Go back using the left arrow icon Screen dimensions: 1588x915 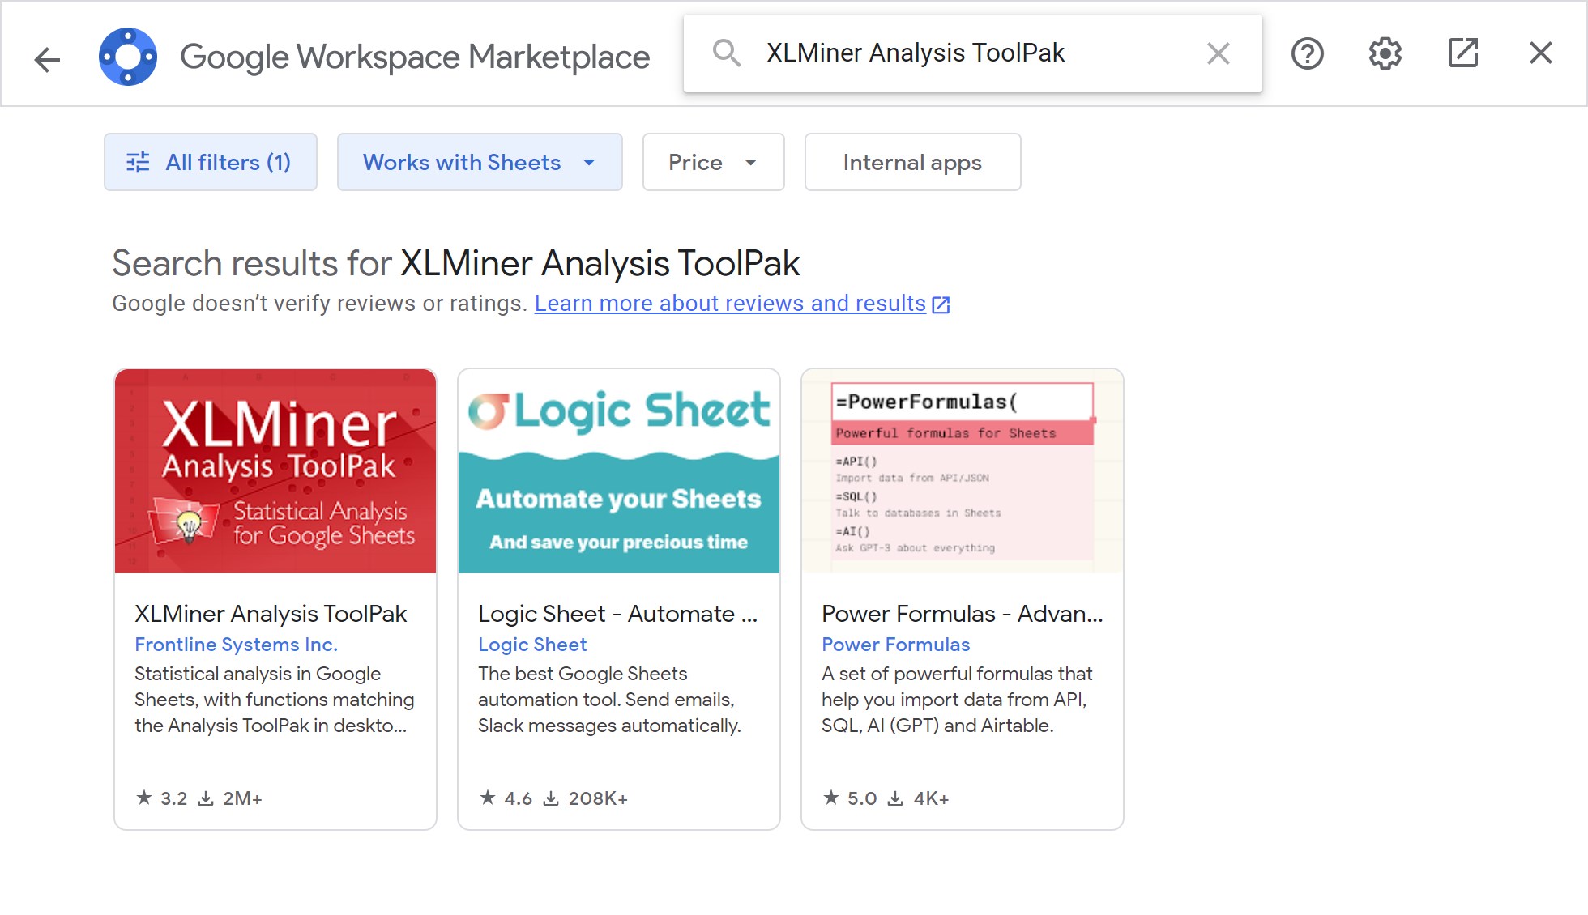click(x=47, y=58)
